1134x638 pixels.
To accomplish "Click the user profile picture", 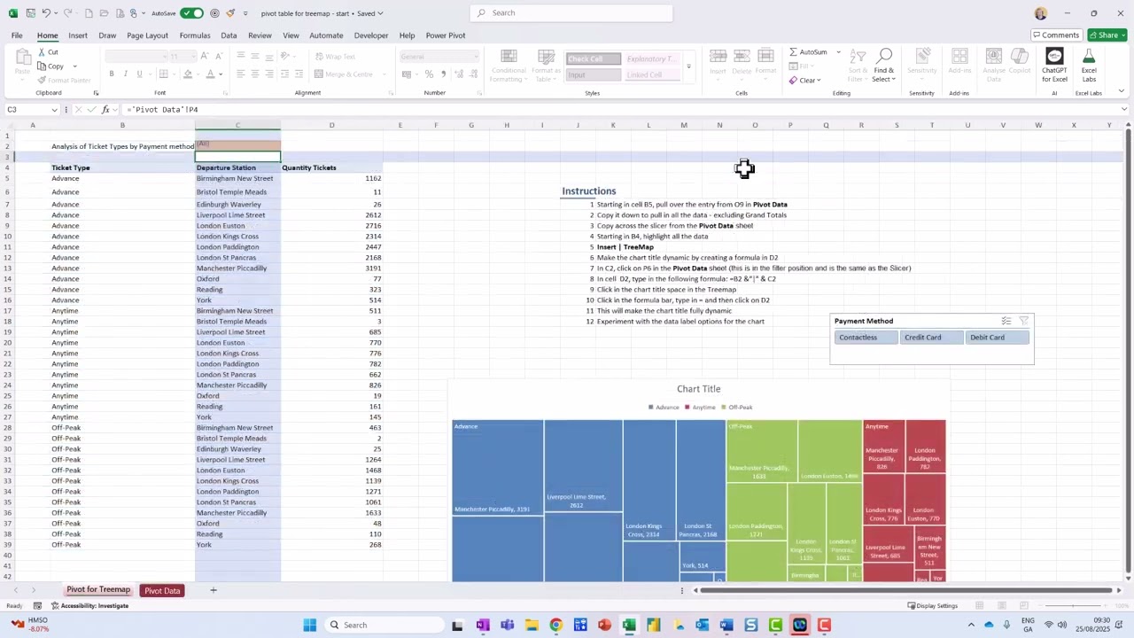I will (x=1040, y=13).
